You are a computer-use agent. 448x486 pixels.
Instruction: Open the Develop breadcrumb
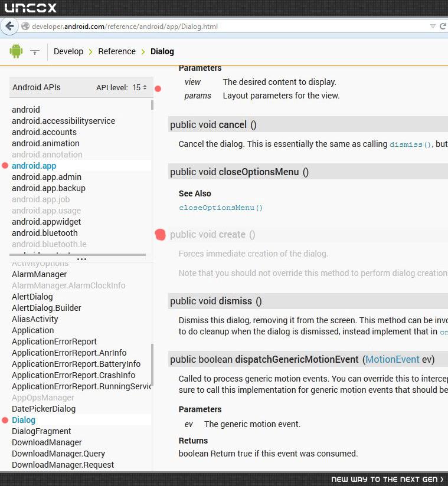68,51
